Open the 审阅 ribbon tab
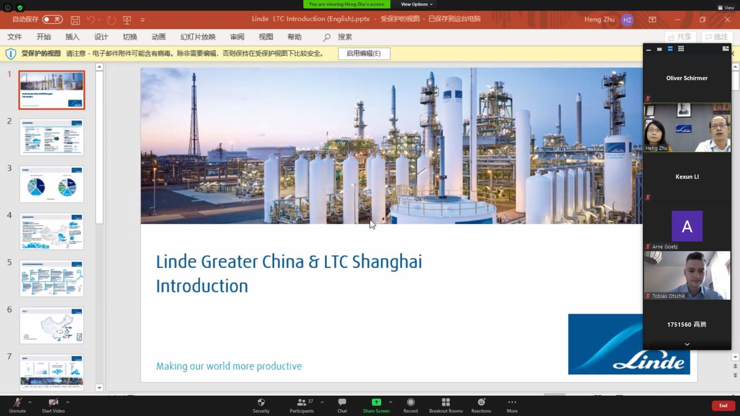Screen dimensions: 740x416 pyautogui.click(x=237, y=37)
